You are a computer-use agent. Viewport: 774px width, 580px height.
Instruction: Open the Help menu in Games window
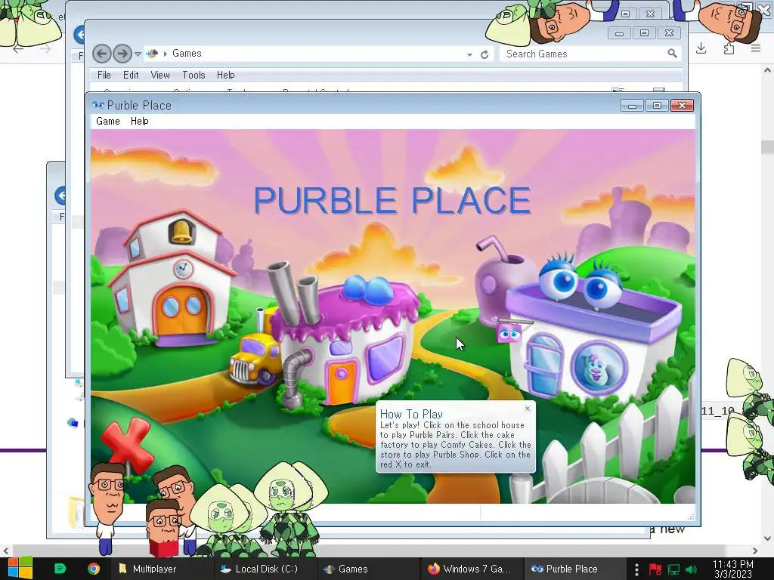coord(225,75)
